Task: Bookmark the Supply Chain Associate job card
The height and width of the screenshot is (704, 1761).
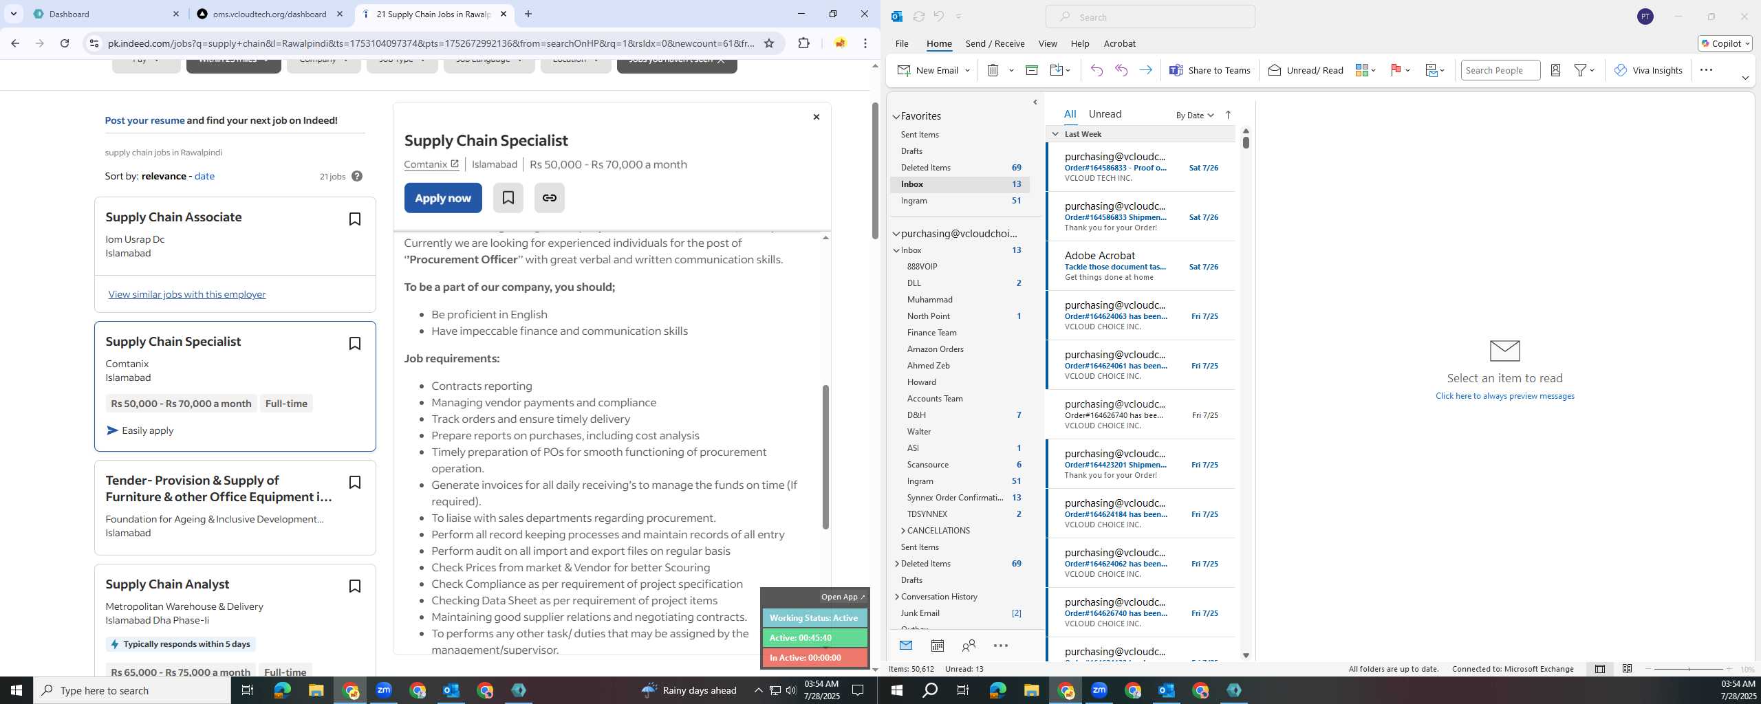Action: (x=355, y=219)
